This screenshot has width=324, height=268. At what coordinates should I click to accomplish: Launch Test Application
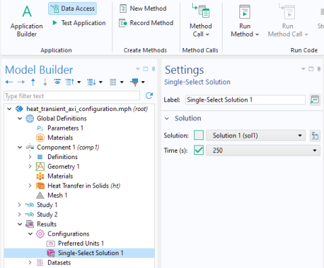pyautogui.click(x=79, y=23)
